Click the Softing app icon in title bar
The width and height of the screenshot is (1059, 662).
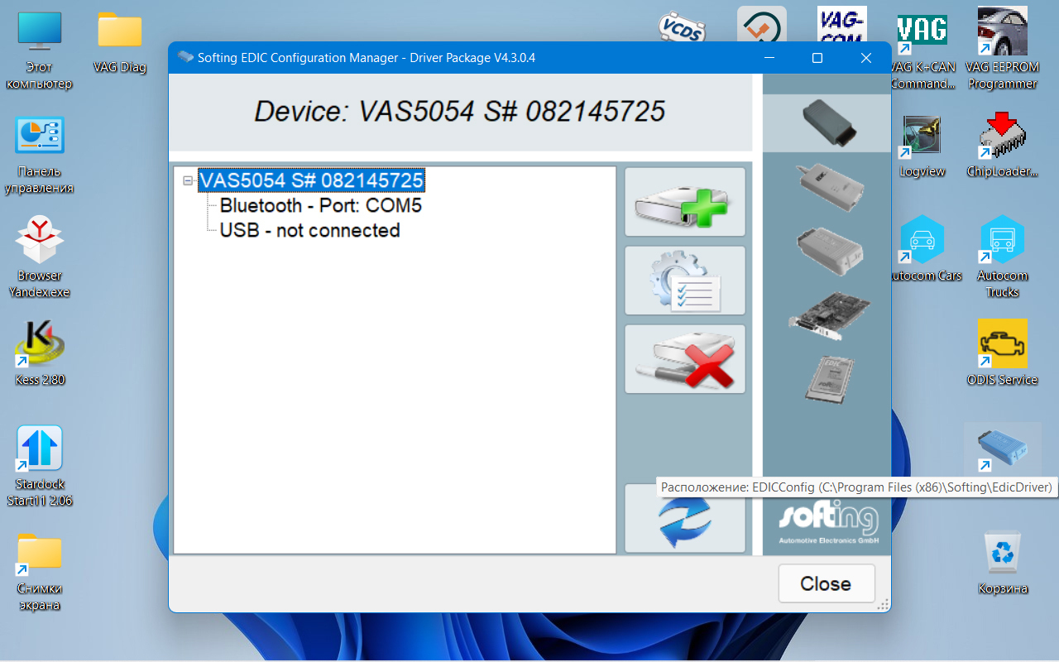[x=184, y=58]
